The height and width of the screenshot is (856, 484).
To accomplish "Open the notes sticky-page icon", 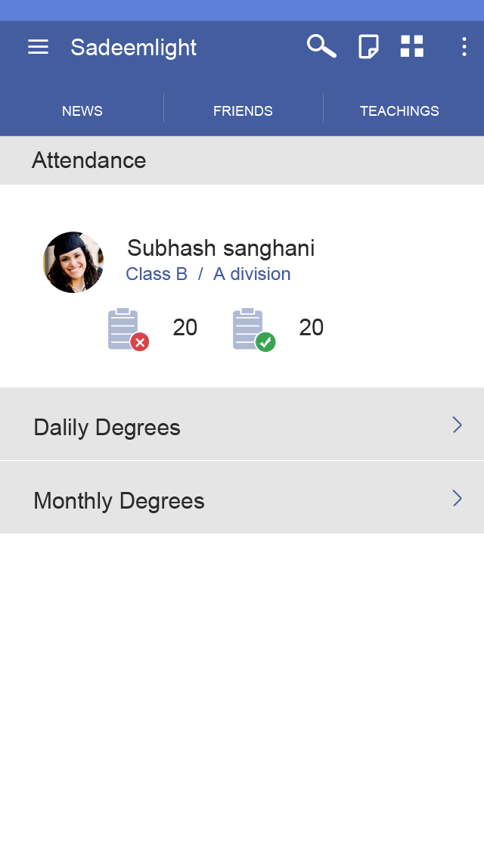I will (368, 46).
